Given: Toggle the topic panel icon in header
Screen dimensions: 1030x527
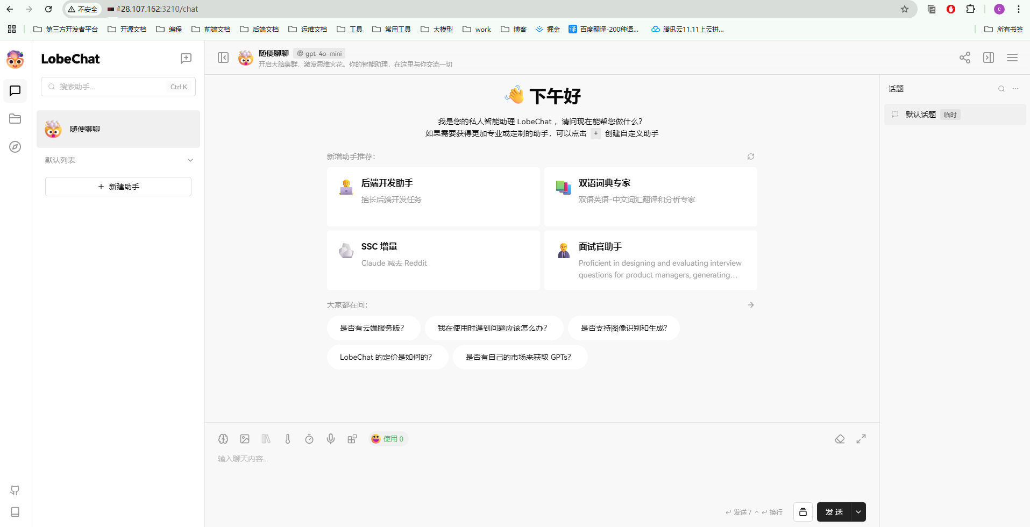Looking at the screenshot, I should point(989,58).
